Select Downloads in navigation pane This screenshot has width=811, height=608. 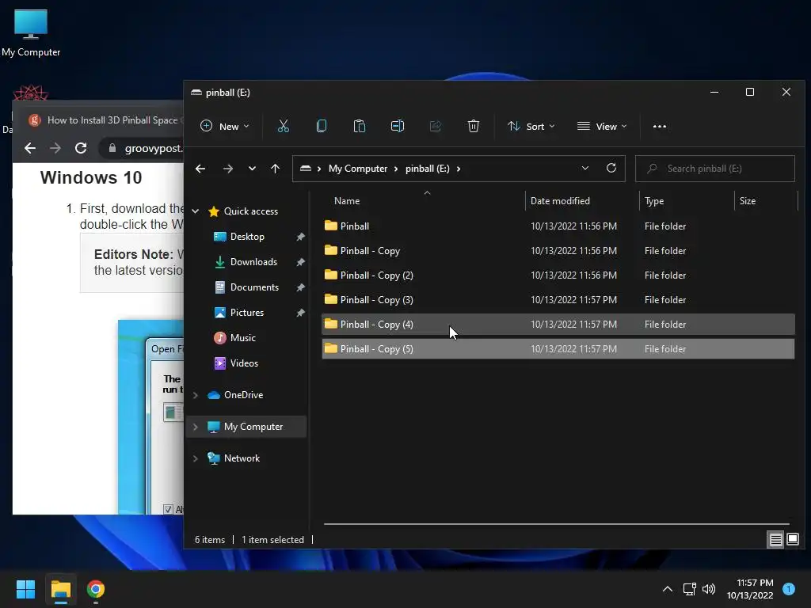tap(253, 262)
